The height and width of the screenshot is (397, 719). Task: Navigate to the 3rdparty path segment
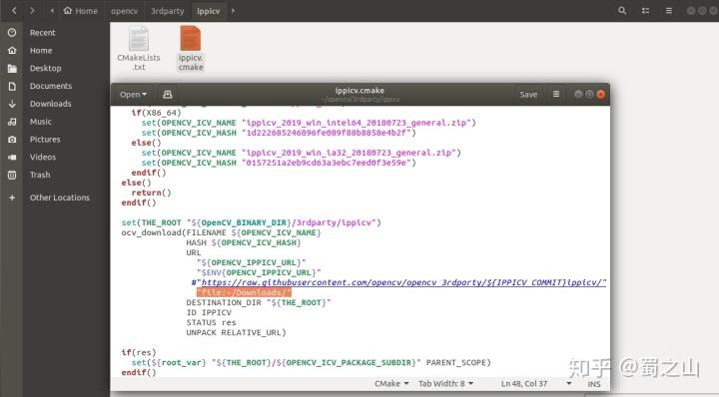(168, 11)
